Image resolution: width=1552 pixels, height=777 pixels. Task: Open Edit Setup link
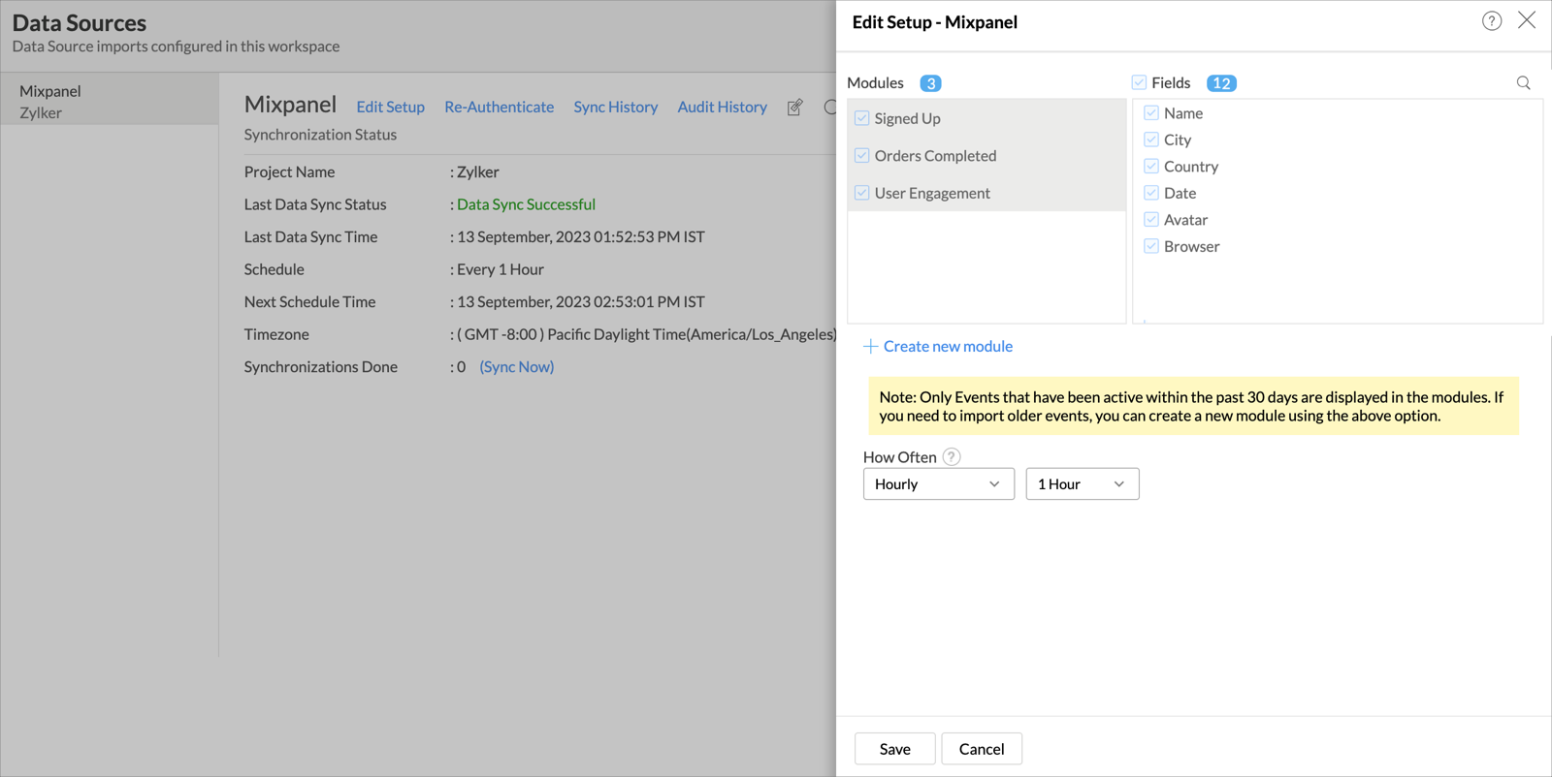[390, 108]
